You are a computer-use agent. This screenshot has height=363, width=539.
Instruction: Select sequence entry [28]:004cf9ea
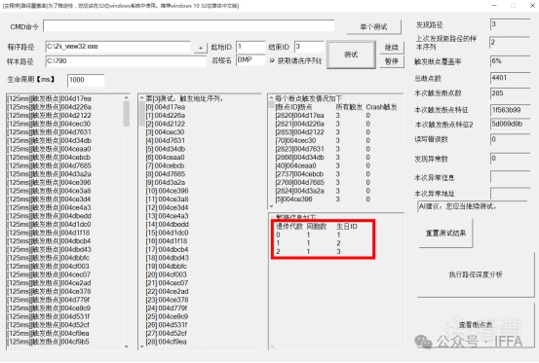(x=167, y=342)
